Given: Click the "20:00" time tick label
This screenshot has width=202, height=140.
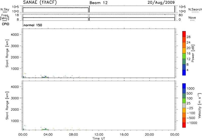Looking at the screenshot, I should tap(149, 135).
